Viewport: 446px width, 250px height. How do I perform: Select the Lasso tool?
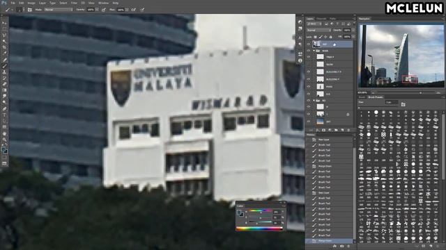click(4, 35)
